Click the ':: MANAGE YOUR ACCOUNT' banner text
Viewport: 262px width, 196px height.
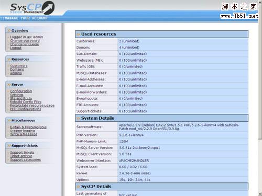(x=24, y=18)
